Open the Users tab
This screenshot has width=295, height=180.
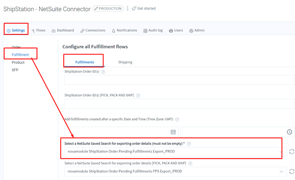pos(176,30)
